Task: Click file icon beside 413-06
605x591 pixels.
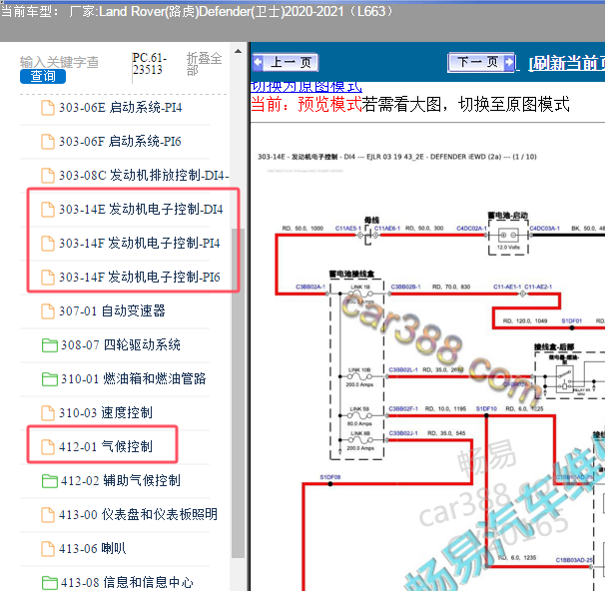Action: click(x=48, y=549)
